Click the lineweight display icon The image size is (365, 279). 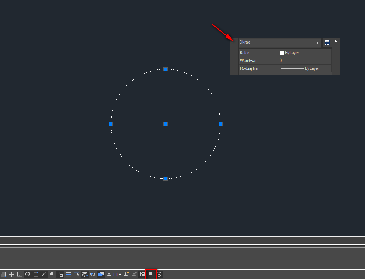(x=68, y=274)
